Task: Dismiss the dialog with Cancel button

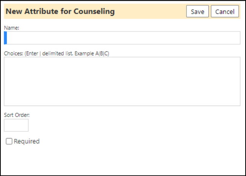Action: [x=225, y=11]
